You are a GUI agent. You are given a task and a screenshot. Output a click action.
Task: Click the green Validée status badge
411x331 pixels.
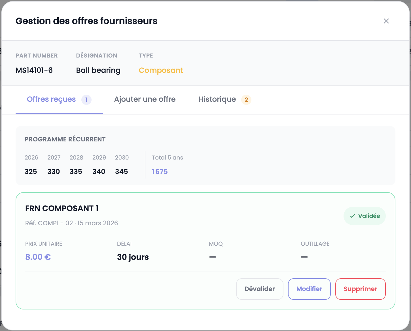point(365,216)
